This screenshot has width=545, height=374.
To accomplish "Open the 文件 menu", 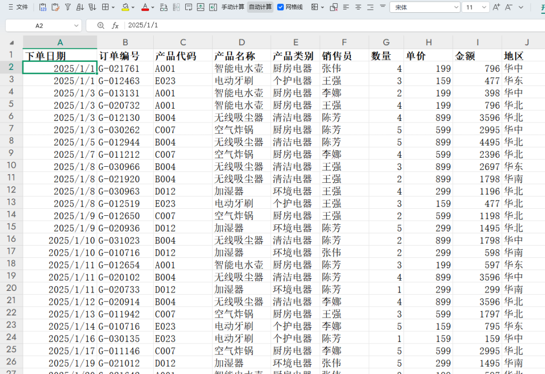I will coord(18,7).
